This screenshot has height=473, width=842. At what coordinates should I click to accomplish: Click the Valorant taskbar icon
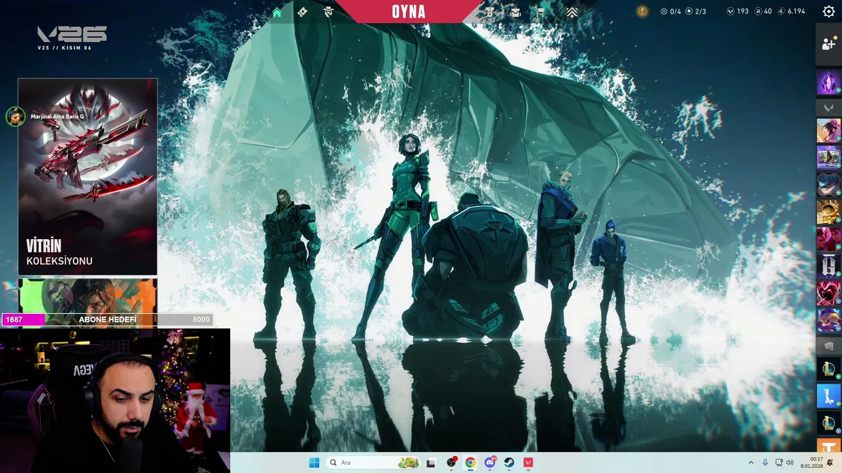528,462
